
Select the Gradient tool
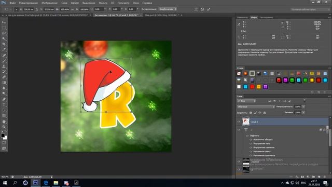4,83
